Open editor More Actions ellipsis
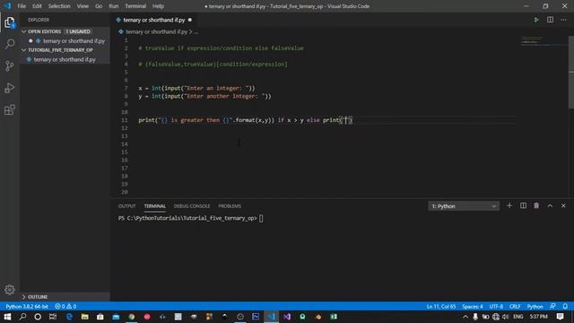 pyautogui.click(x=564, y=20)
